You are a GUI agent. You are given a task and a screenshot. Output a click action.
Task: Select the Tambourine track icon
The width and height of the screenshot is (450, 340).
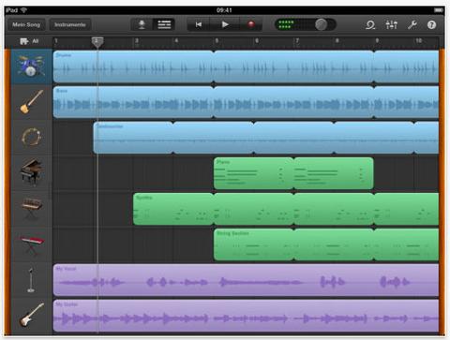pyautogui.click(x=31, y=138)
